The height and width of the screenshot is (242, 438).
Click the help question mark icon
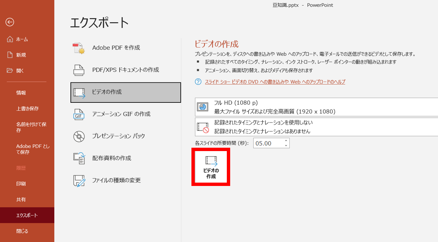[x=198, y=82]
